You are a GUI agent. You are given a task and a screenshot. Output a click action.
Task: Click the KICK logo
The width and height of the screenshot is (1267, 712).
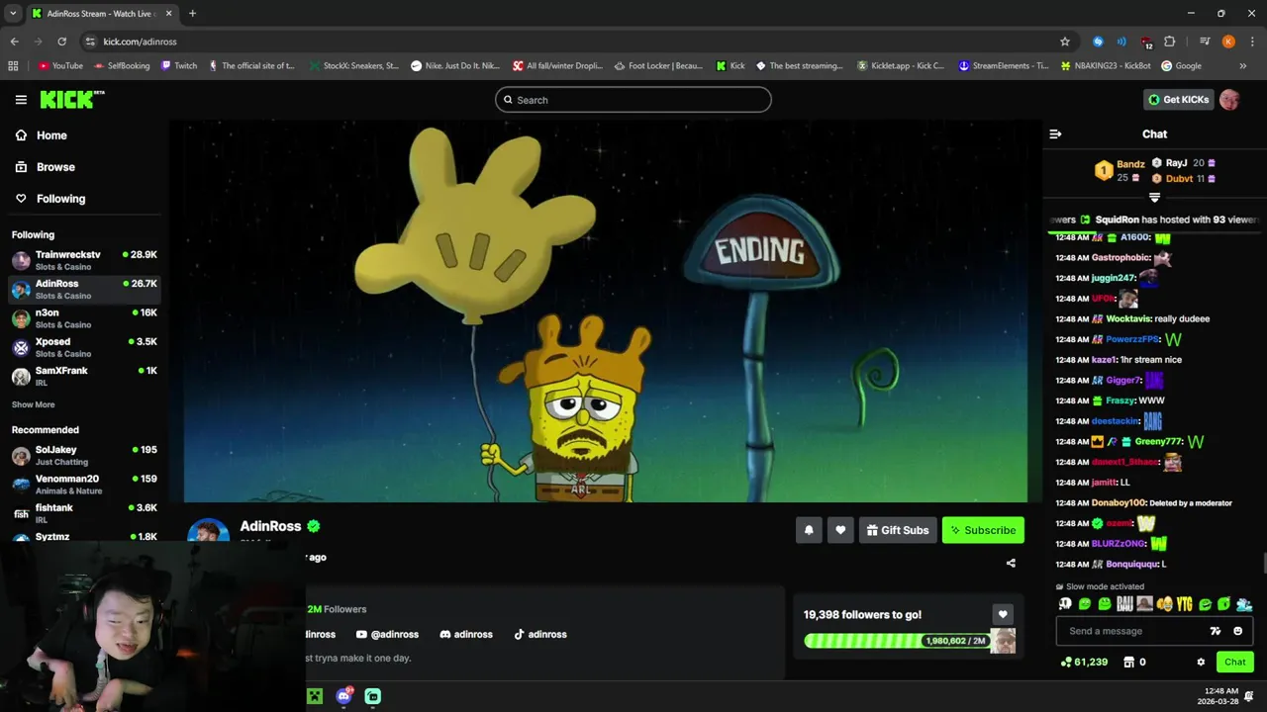tap(71, 99)
